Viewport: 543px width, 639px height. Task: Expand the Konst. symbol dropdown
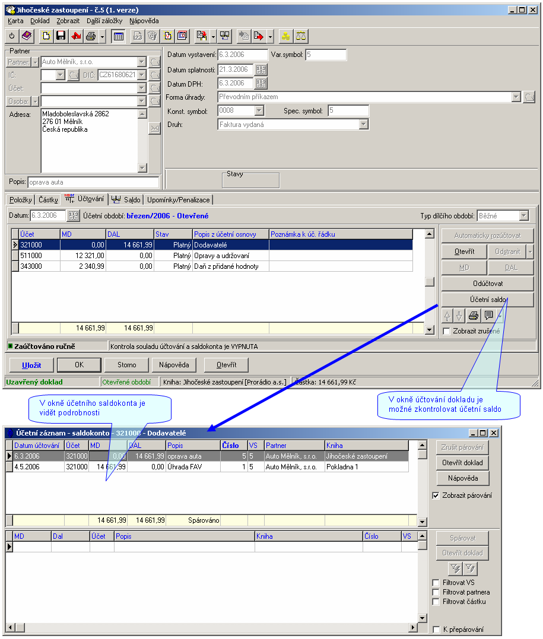pos(259,110)
